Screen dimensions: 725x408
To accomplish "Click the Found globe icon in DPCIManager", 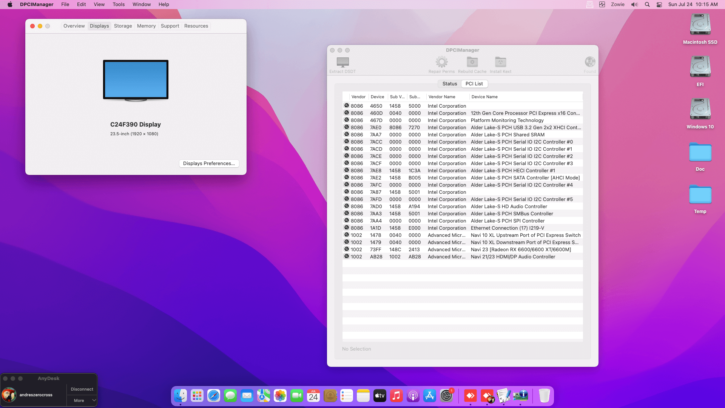I will [590, 62].
